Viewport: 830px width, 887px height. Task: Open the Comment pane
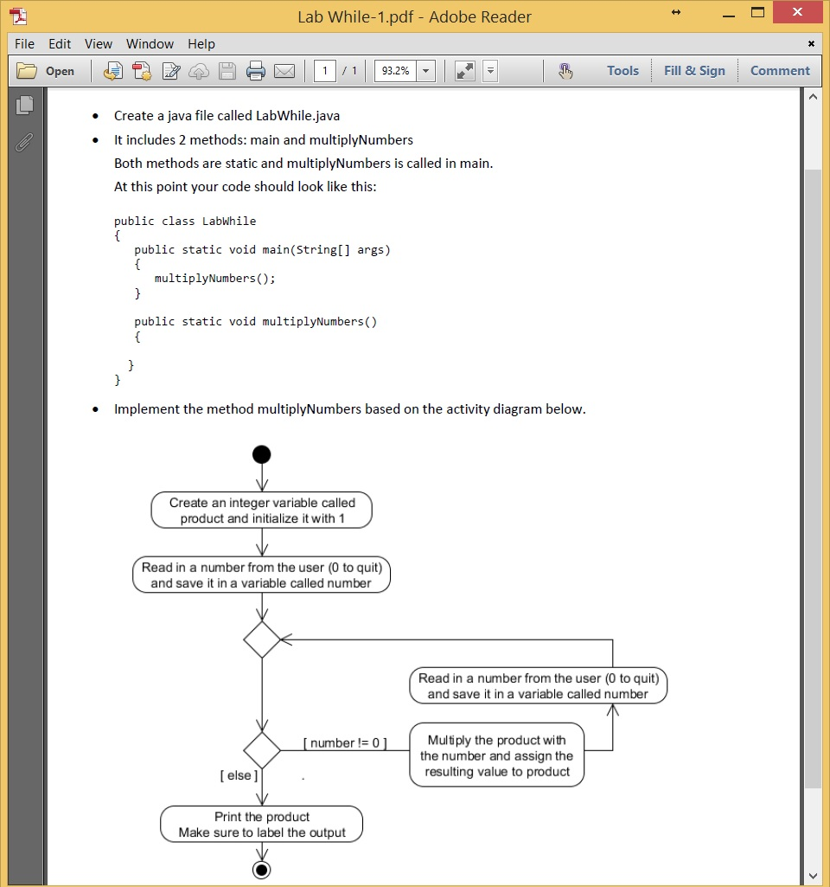[780, 71]
